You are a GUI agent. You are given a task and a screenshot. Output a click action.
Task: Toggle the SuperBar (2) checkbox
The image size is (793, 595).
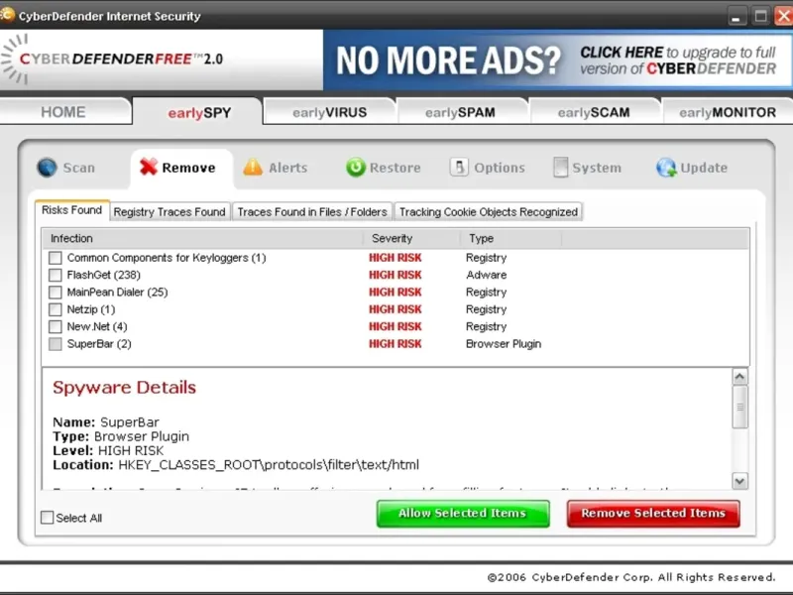pyautogui.click(x=56, y=344)
